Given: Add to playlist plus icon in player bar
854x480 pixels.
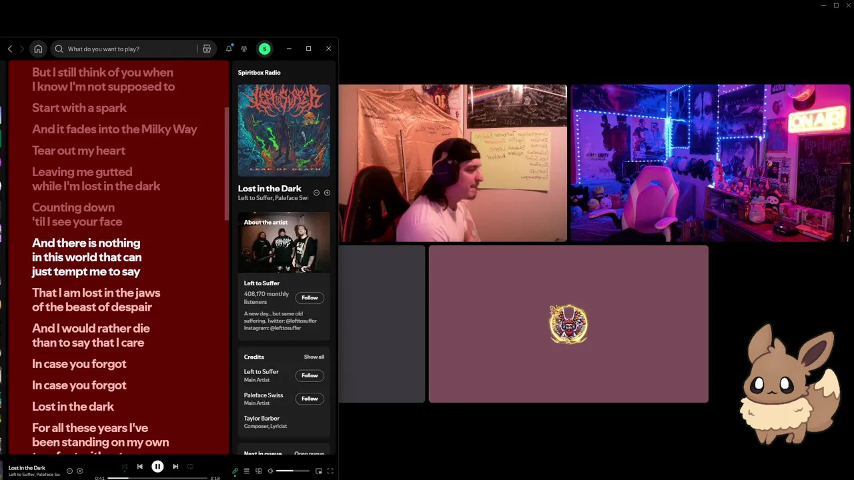Looking at the screenshot, I should click(x=79, y=471).
